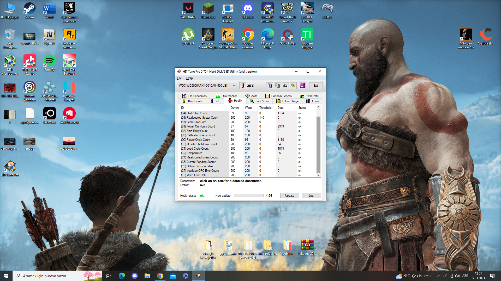Open the options gears icon
Screen dimensions: 501x281
point(293,86)
